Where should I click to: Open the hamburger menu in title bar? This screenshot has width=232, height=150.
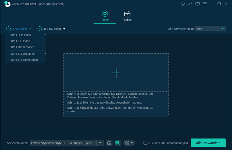205,4
